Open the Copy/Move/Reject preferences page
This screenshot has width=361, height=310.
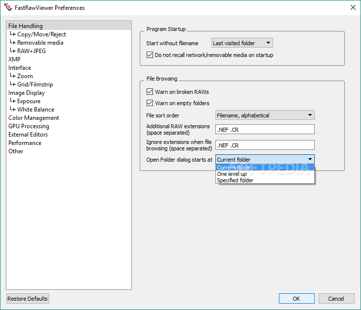click(x=41, y=34)
